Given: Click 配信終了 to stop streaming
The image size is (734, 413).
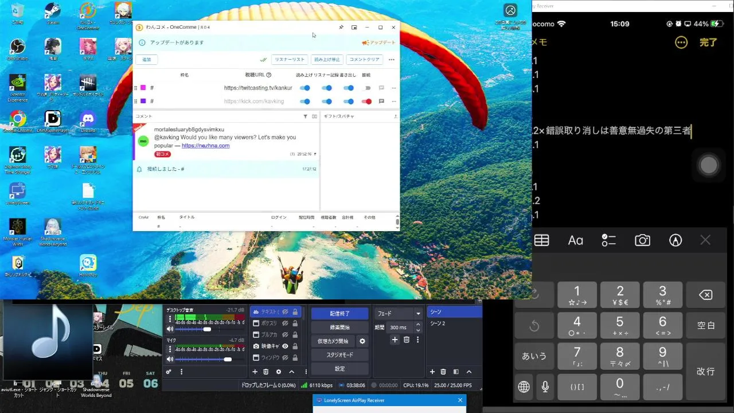Looking at the screenshot, I should (340, 314).
